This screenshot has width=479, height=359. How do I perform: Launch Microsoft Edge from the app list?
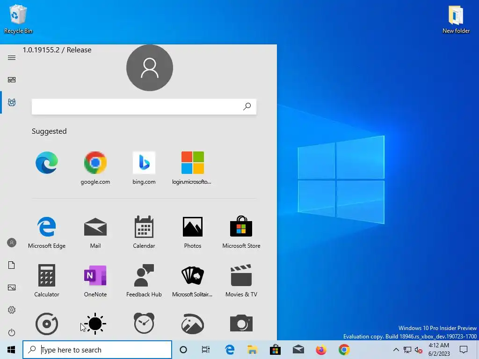pos(47,232)
